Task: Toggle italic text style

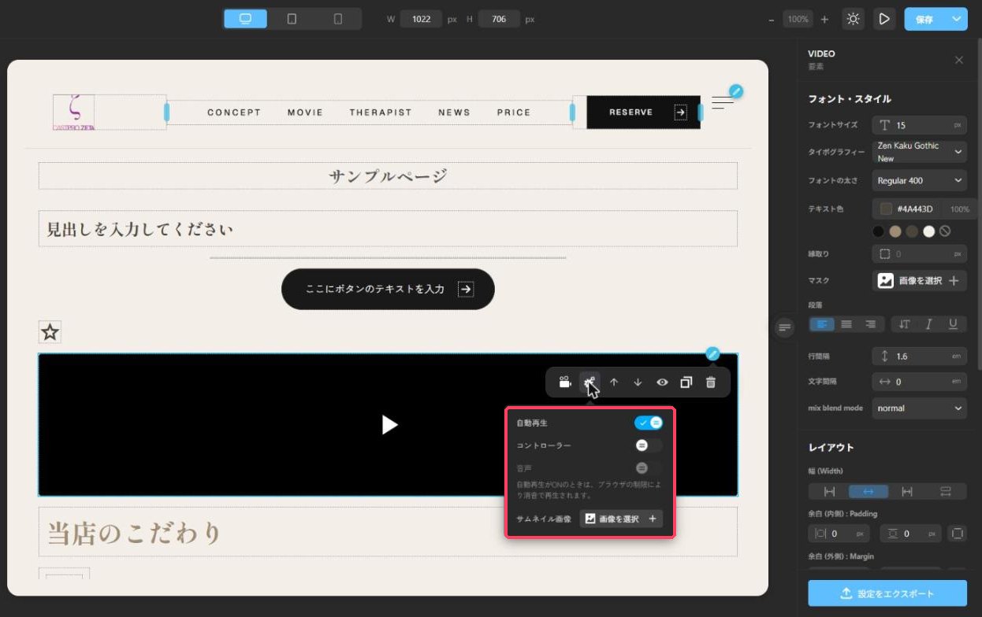Action: coord(928,324)
